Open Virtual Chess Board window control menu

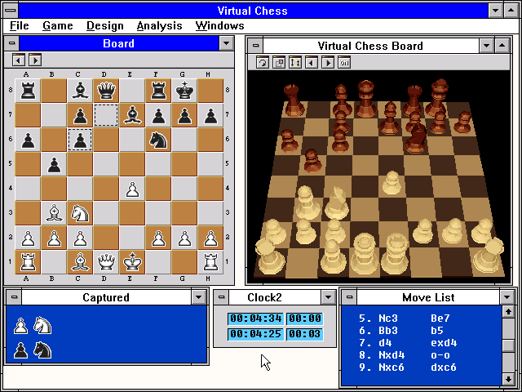pyautogui.click(x=255, y=46)
